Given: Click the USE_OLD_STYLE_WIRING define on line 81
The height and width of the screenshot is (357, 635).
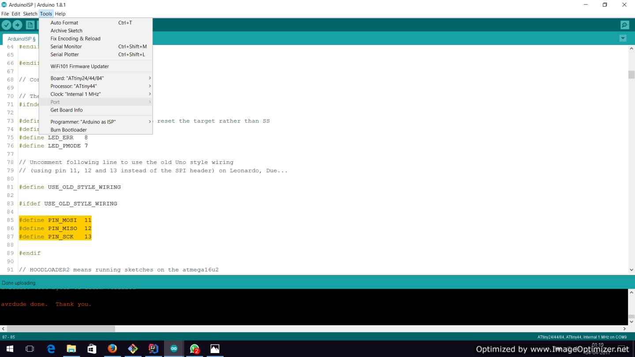Looking at the screenshot, I should [x=70, y=187].
